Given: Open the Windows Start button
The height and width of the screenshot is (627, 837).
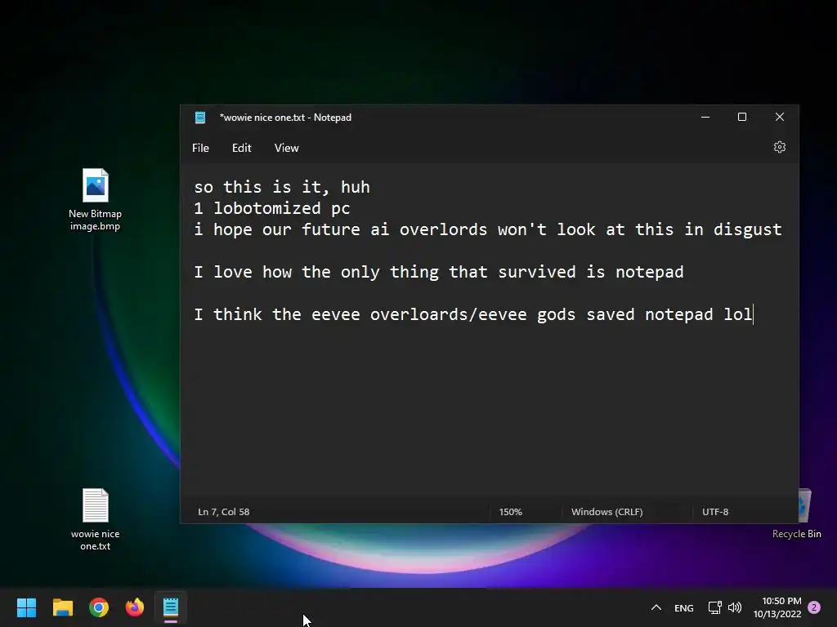Looking at the screenshot, I should [26, 607].
